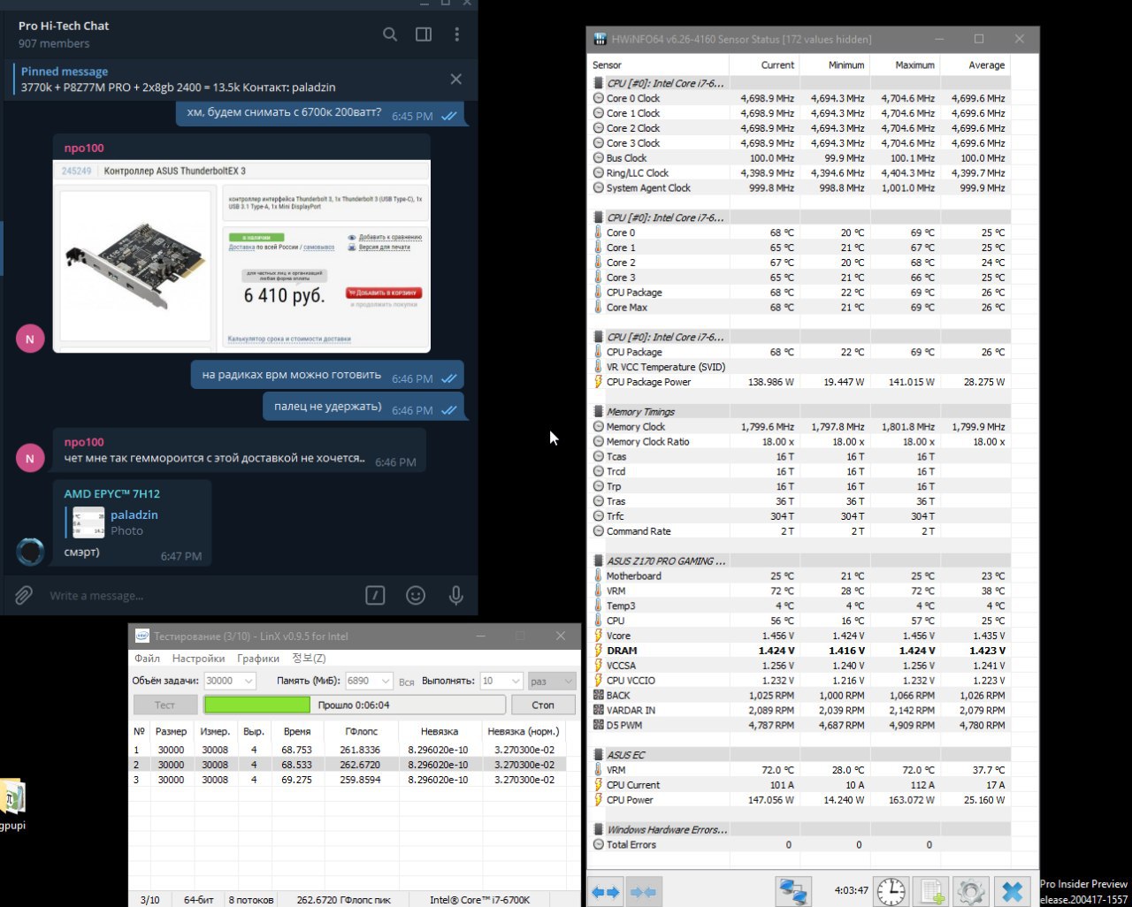Open 정보(Z) menu in LinX
This screenshot has height=907, width=1132.
click(309, 659)
